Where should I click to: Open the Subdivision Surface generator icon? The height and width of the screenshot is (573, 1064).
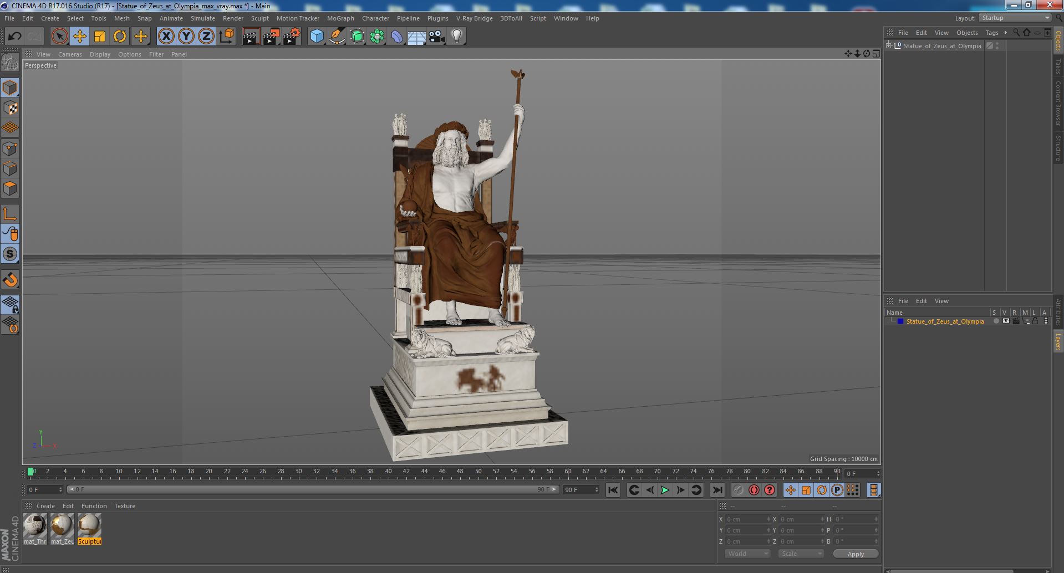tap(357, 37)
